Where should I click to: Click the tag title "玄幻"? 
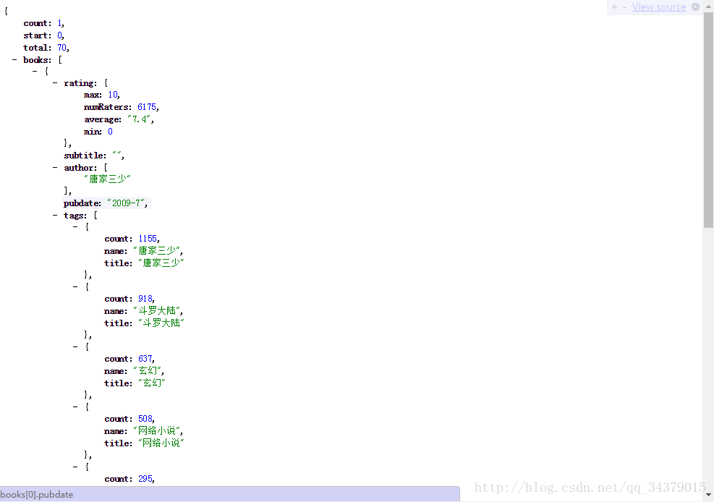152,383
